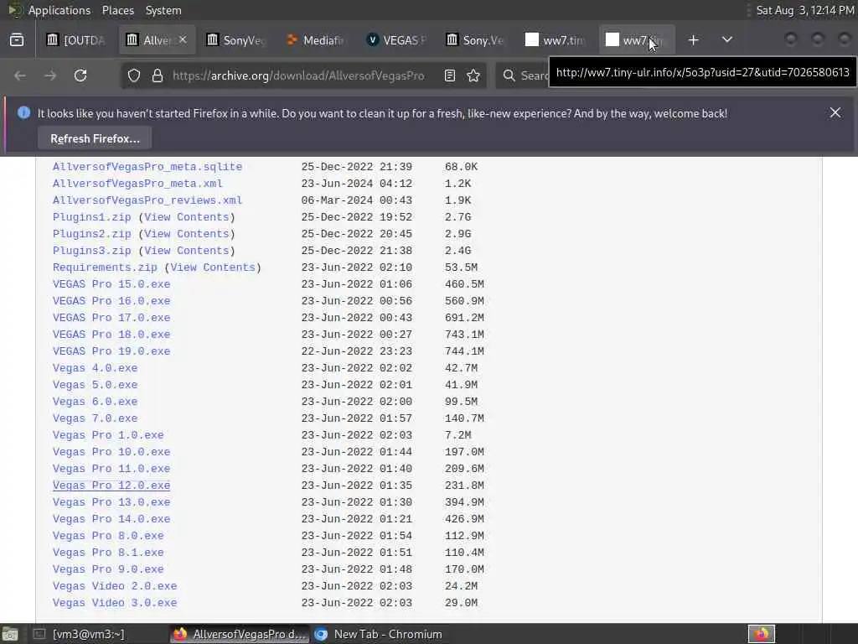Screen dimensions: 858x644
Task: Download VEGAS Pro 17.0.exe
Action: [111, 318]
